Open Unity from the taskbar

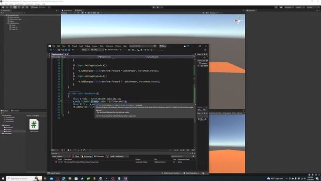click(100, 178)
